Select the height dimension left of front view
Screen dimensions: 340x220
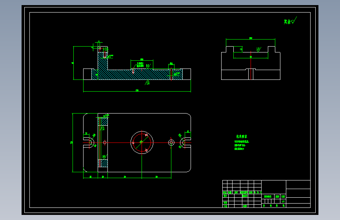pyautogui.click(x=73, y=63)
